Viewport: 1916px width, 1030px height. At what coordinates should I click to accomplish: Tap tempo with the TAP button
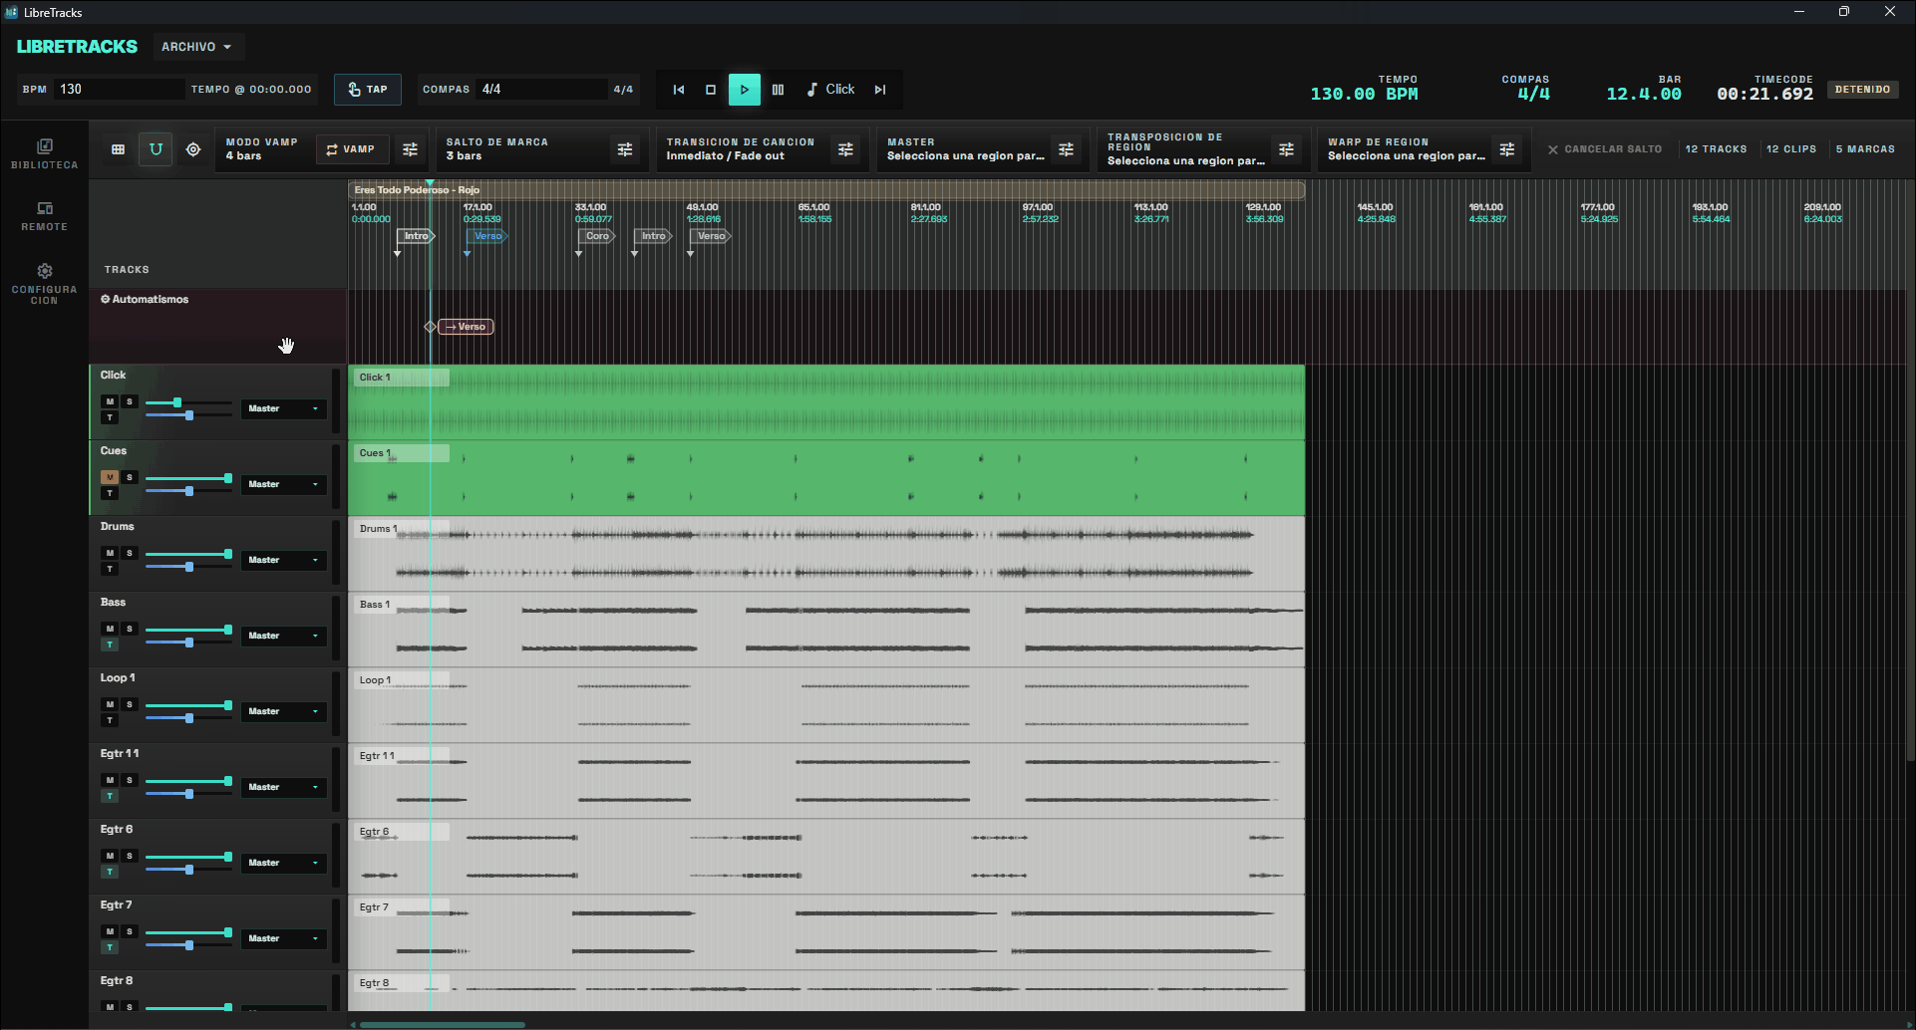click(368, 90)
